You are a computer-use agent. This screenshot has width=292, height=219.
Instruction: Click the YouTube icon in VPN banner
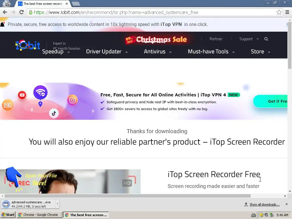pos(22,95)
